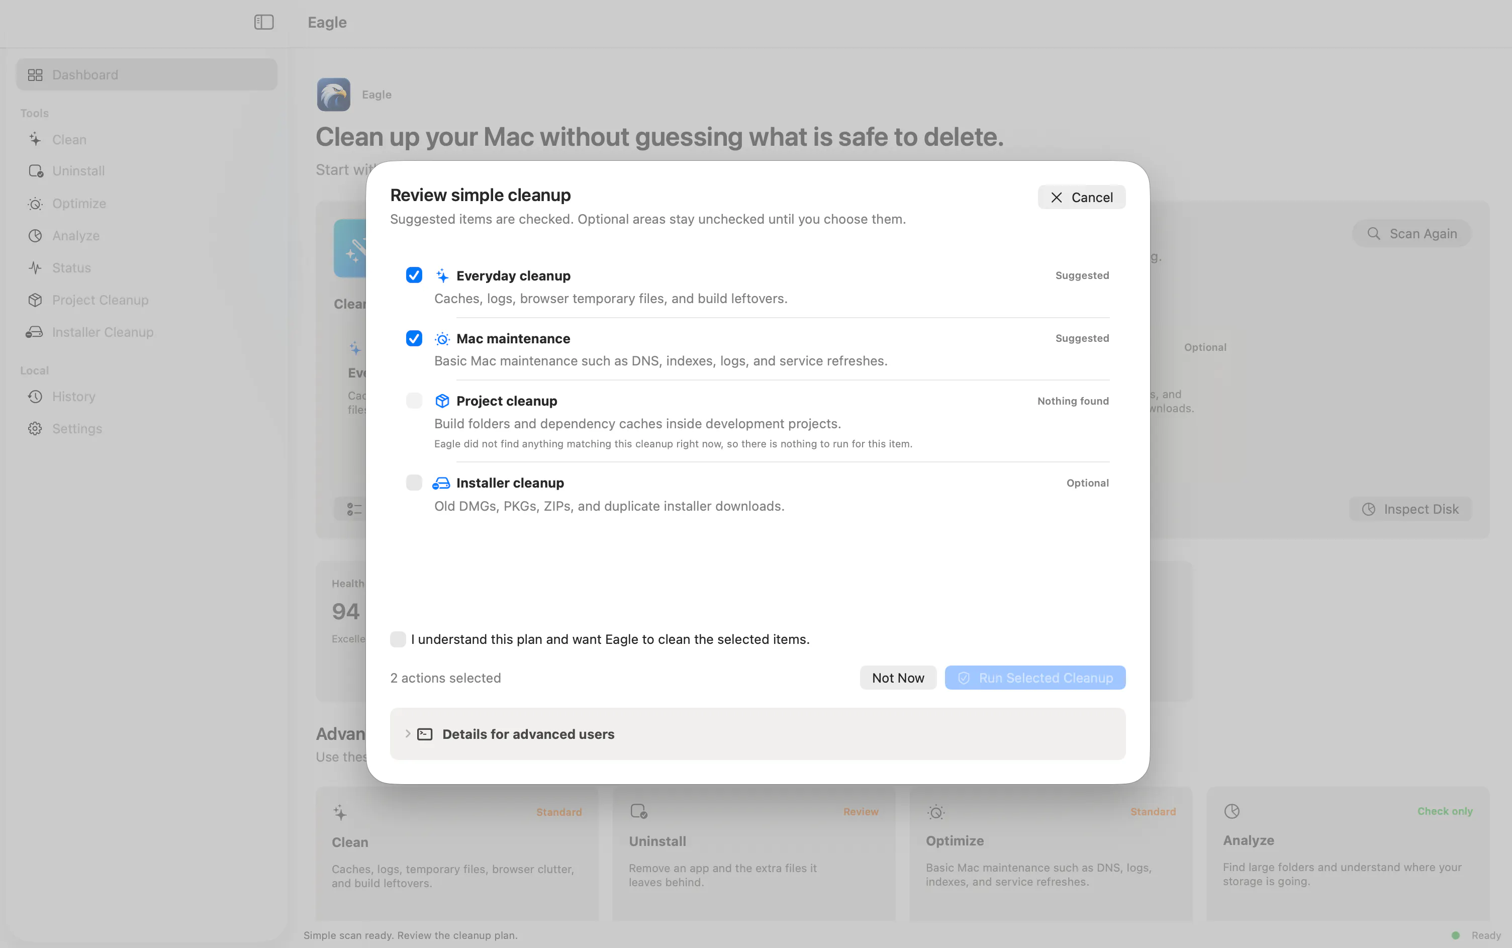Image resolution: width=1512 pixels, height=948 pixels.
Task: Click 'Simple scan ready' status bar text
Action: 411,935
